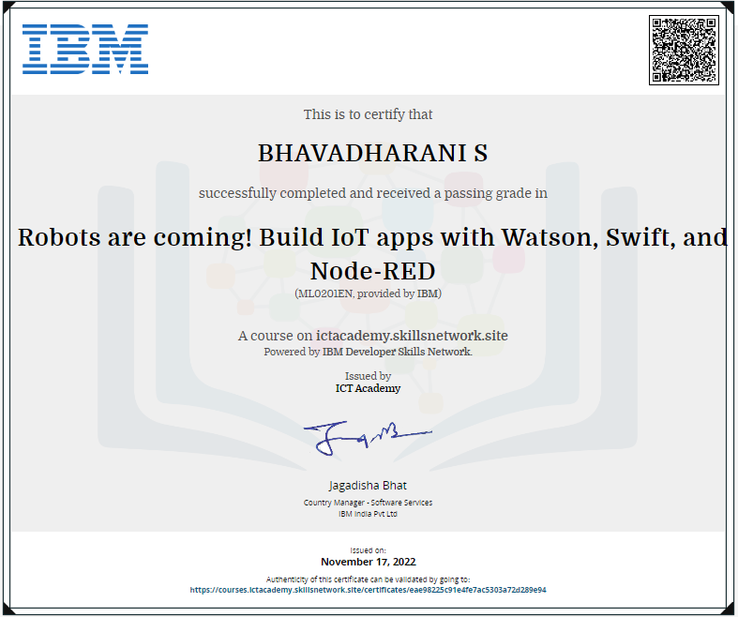Click 'IBM India Pvt Ltd' text
The height and width of the screenshot is (617, 738).
pyautogui.click(x=368, y=514)
